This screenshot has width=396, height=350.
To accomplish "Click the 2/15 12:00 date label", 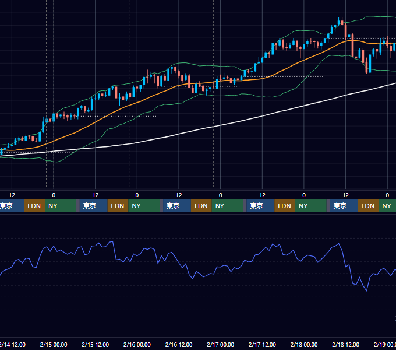I will pos(95,344).
